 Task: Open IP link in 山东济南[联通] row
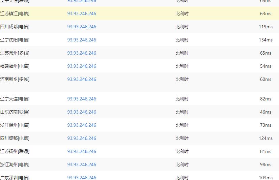coord(82,112)
